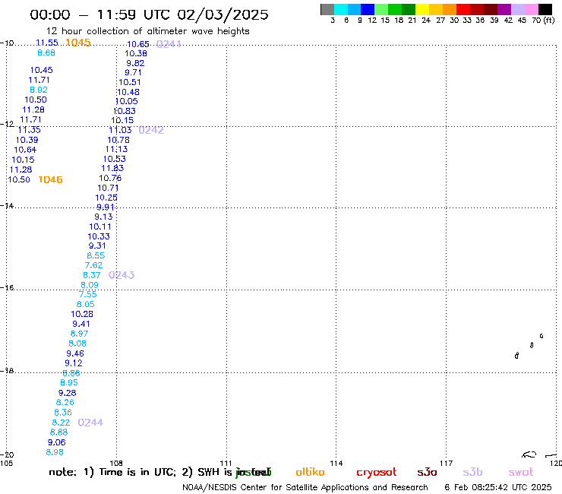Click the gray 3 ft legend swatch
The height and width of the screenshot is (494, 562).
coord(327,9)
